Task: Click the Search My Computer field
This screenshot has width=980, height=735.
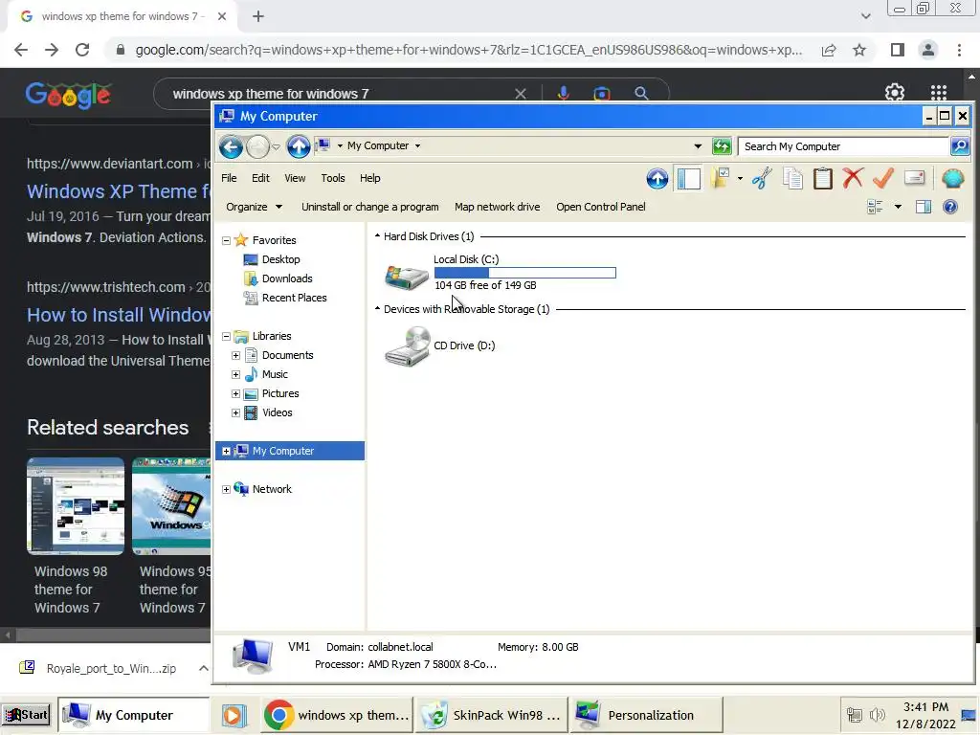Action: (842, 146)
